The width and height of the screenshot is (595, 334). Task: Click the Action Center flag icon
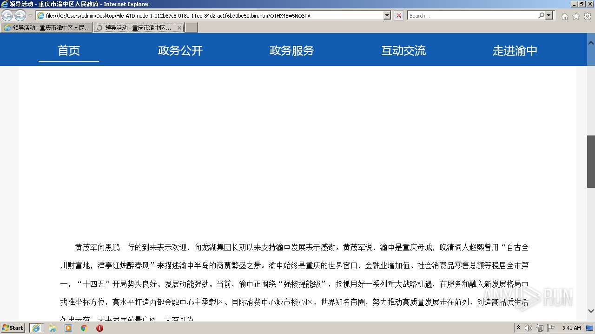click(x=551, y=328)
